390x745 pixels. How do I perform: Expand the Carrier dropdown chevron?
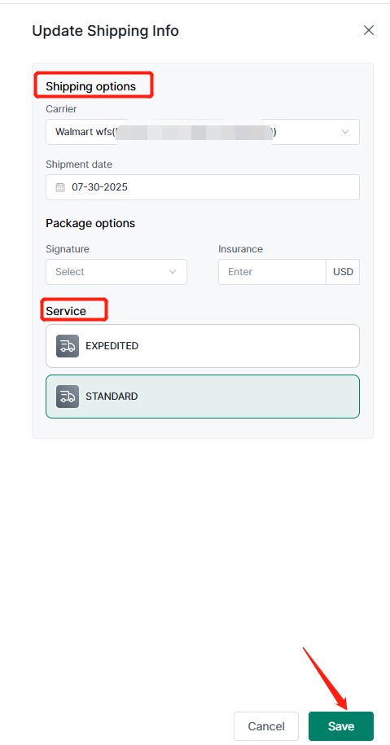tap(345, 132)
